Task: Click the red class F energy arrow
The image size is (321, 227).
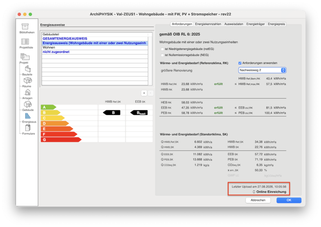Action: tap(59, 134)
